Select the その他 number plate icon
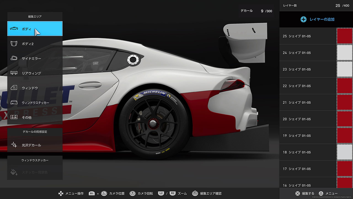 [14, 117]
